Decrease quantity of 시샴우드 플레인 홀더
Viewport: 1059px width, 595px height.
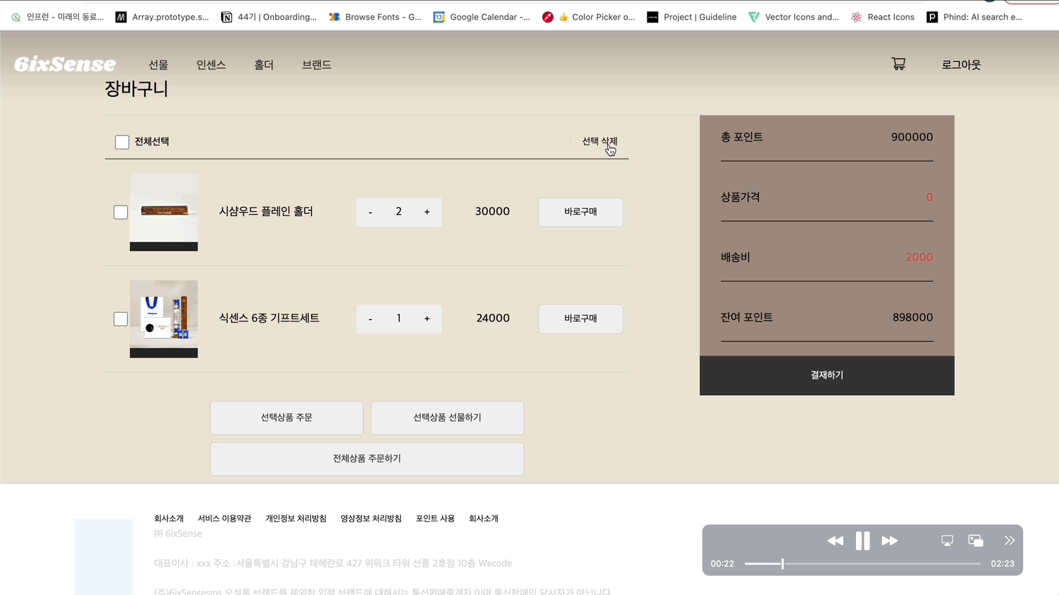tap(370, 212)
